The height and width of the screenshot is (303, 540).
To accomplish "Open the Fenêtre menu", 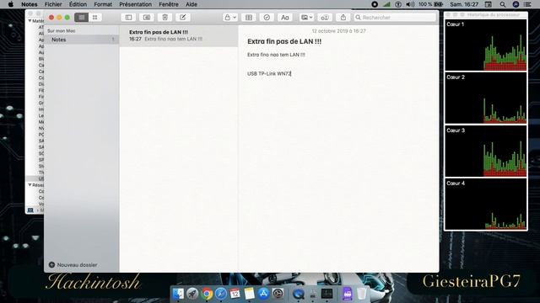I will click(x=169, y=4).
